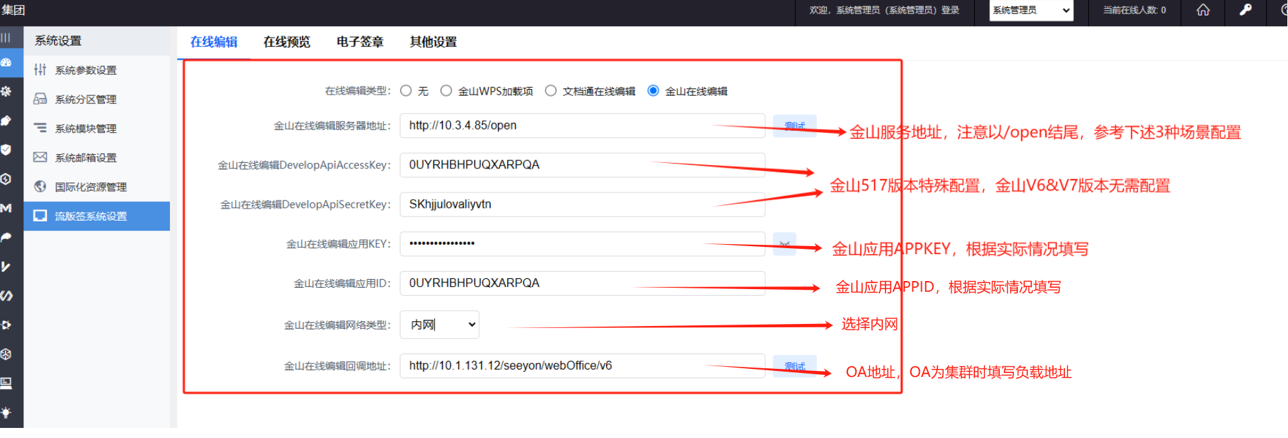Switch to the 在线编辑 tab
Viewport: 1288px width, 438px height.
[x=214, y=42]
